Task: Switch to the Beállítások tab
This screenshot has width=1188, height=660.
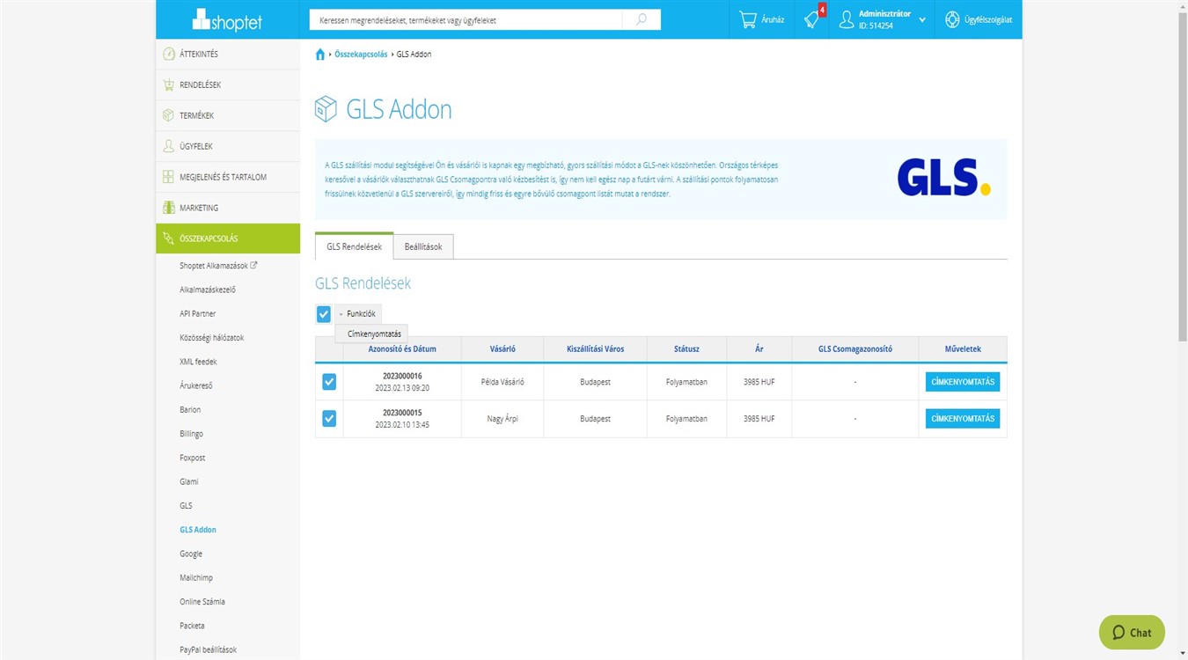Action: click(x=423, y=247)
